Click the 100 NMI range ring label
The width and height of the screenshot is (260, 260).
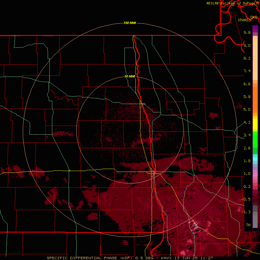[130, 23]
